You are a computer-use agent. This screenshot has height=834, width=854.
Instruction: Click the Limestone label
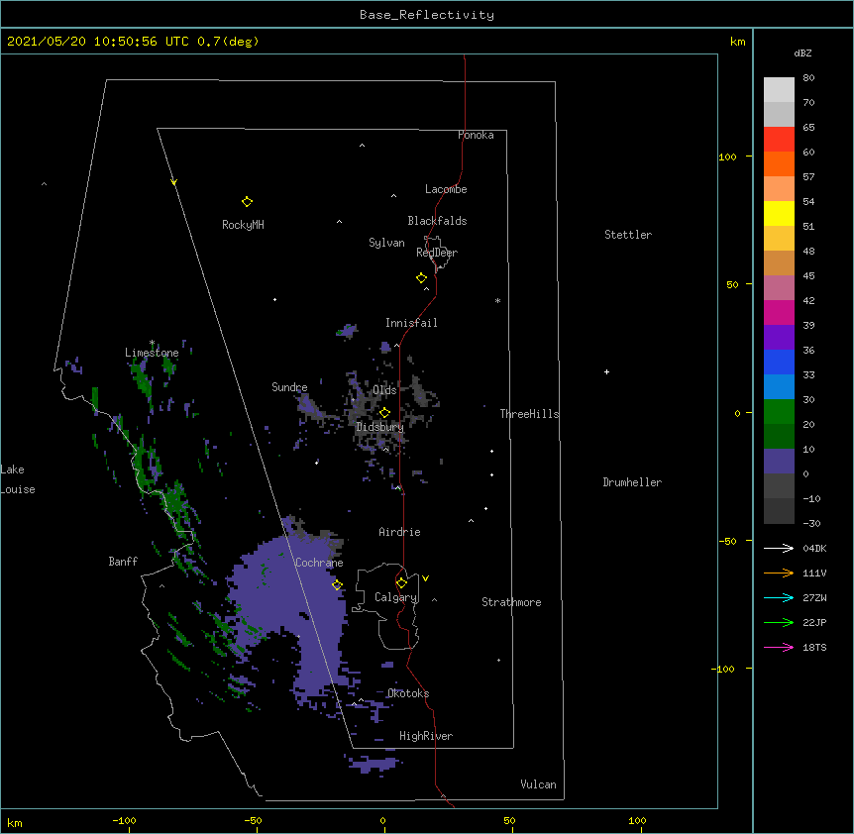[x=152, y=353]
